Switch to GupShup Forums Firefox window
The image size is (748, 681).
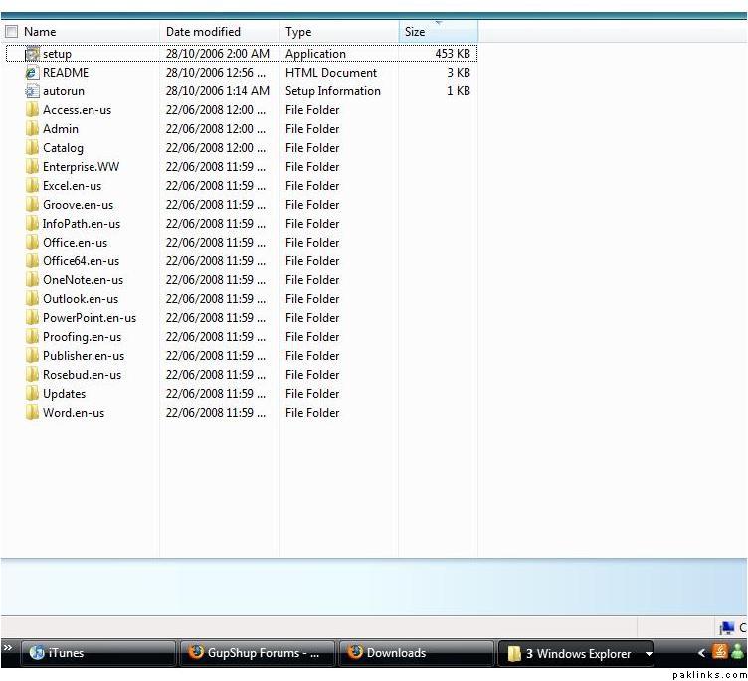(257, 653)
